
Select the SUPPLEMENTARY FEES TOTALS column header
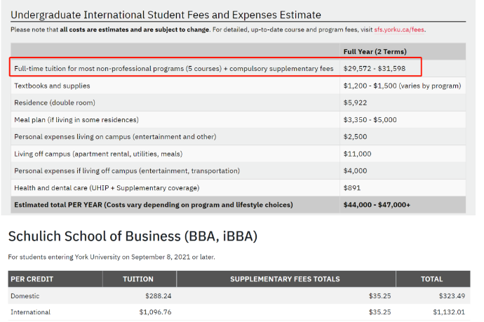coord(285,279)
